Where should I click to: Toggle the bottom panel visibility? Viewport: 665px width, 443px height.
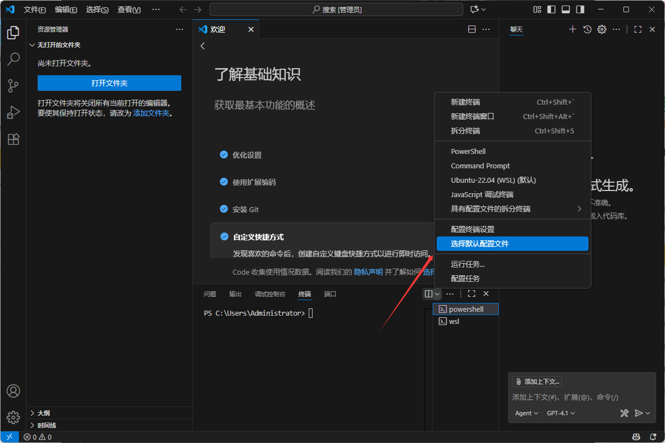point(565,9)
